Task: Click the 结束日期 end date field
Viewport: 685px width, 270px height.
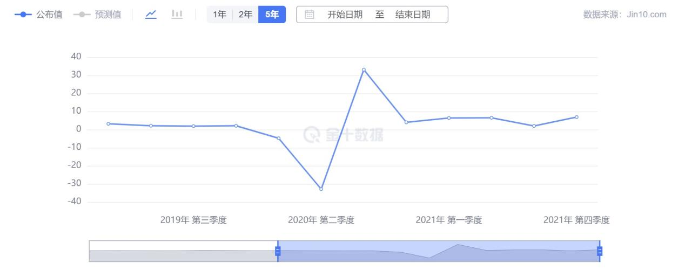Action: tap(413, 15)
